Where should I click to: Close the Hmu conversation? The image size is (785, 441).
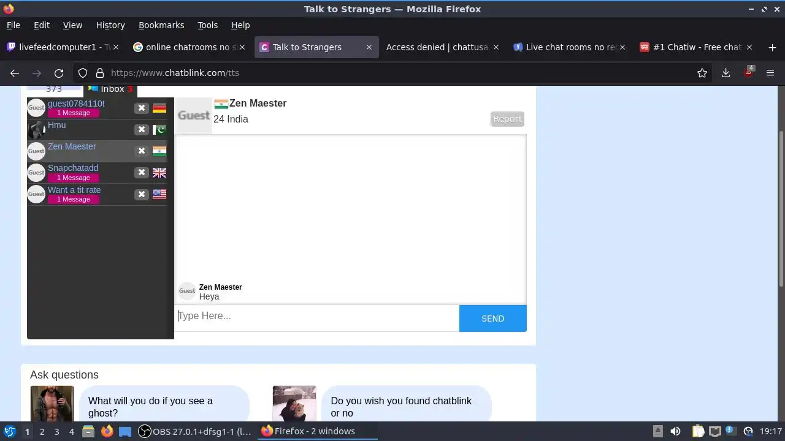tap(142, 129)
